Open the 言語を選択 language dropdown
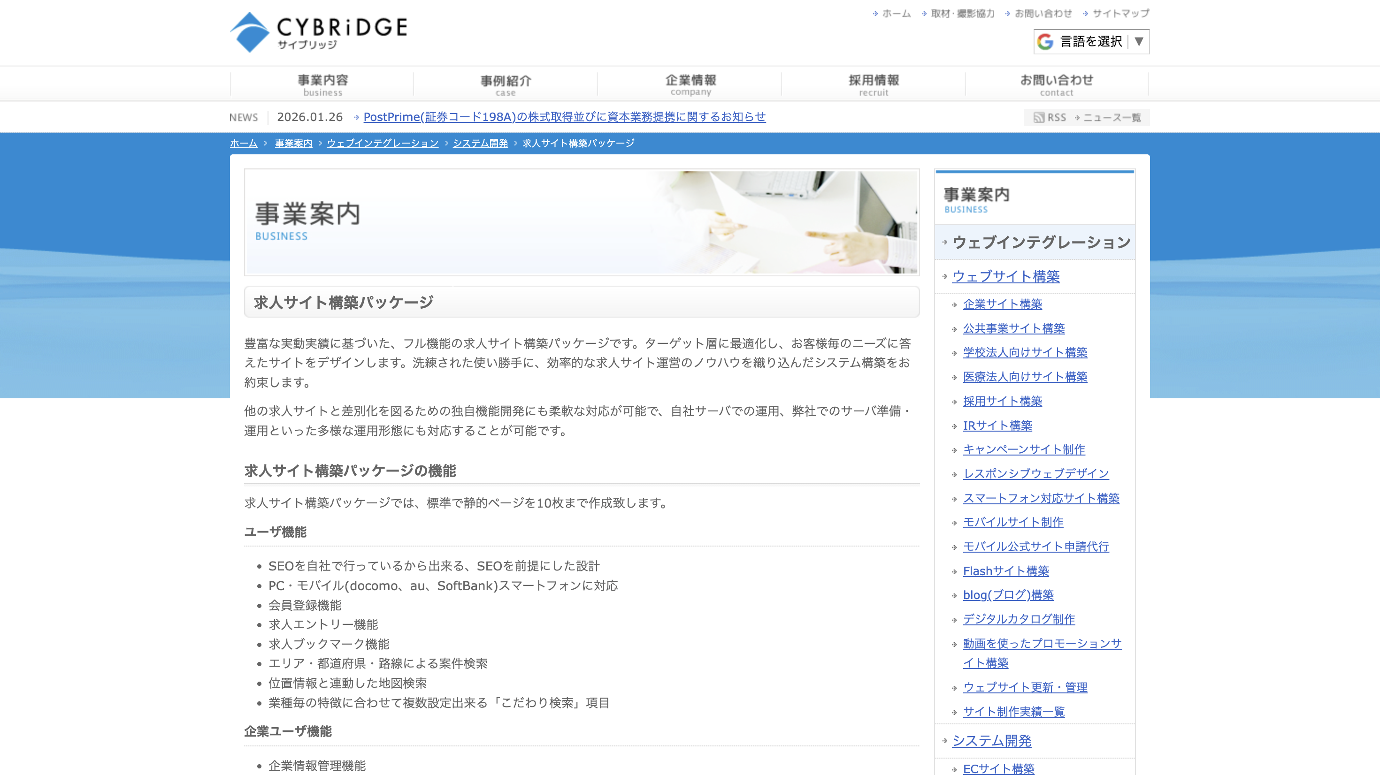Screen dimensions: 1380x775 pos(1090,41)
